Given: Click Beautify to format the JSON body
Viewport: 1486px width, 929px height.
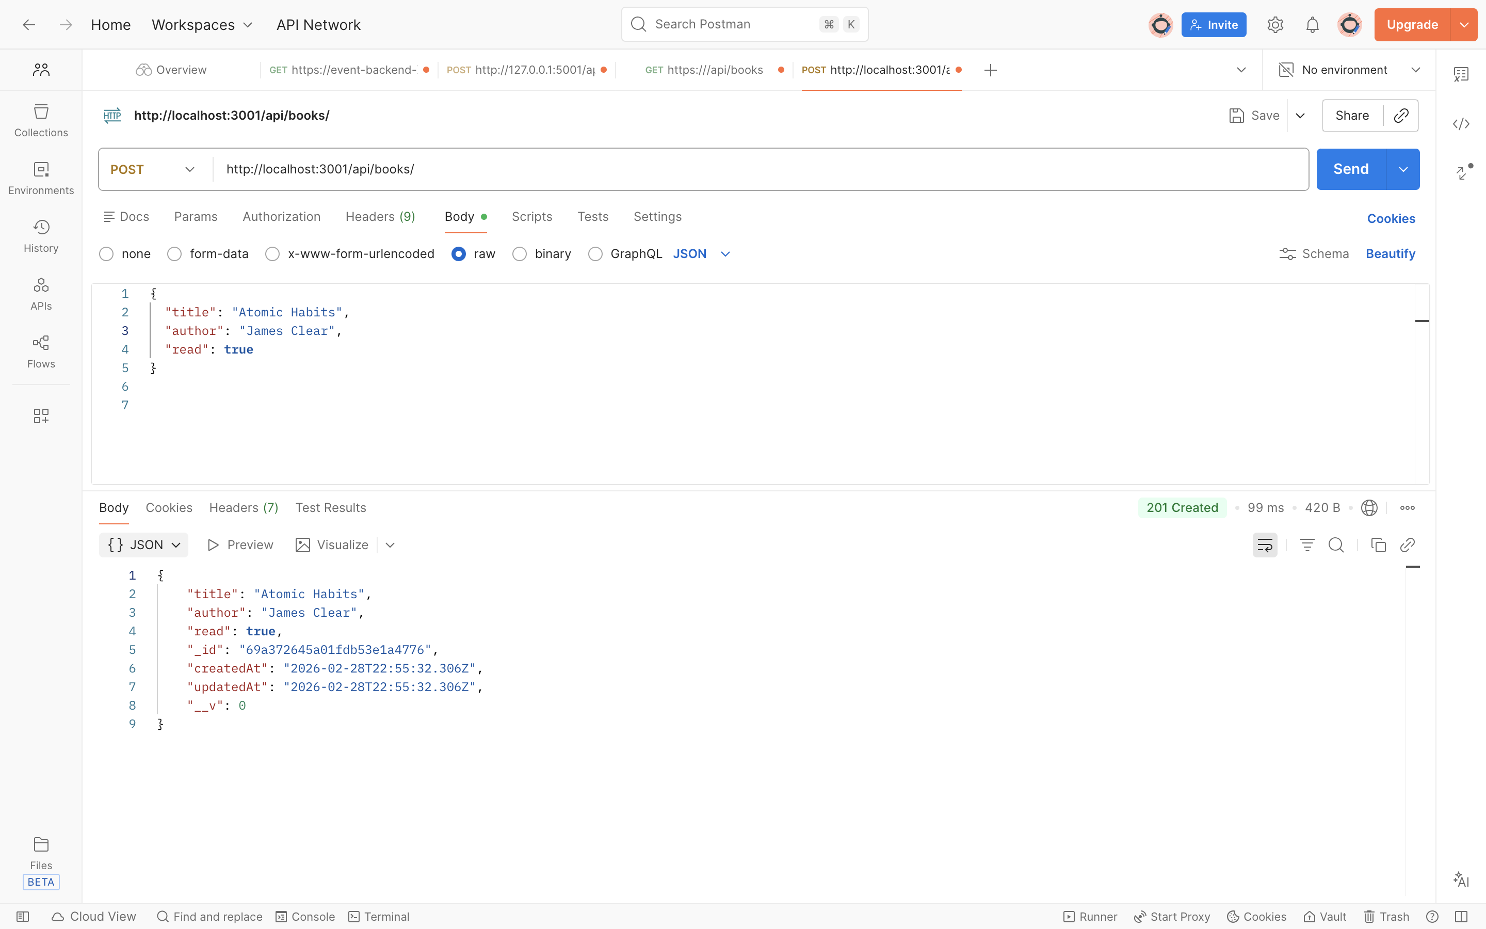Looking at the screenshot, I should tap(1390, 254).
